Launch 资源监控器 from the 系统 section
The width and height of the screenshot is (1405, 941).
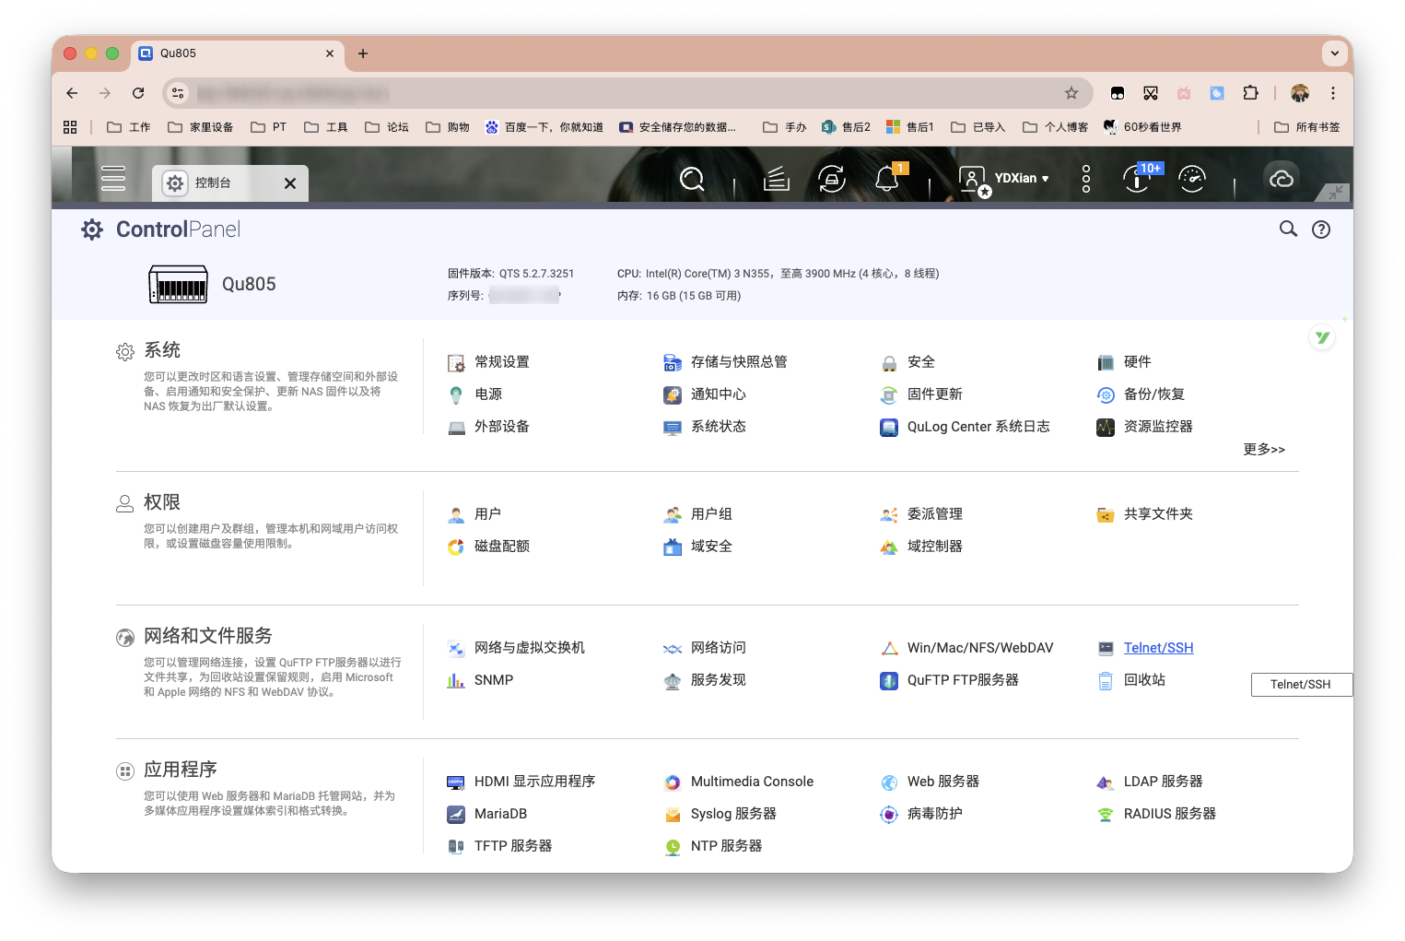[1156, 427]
